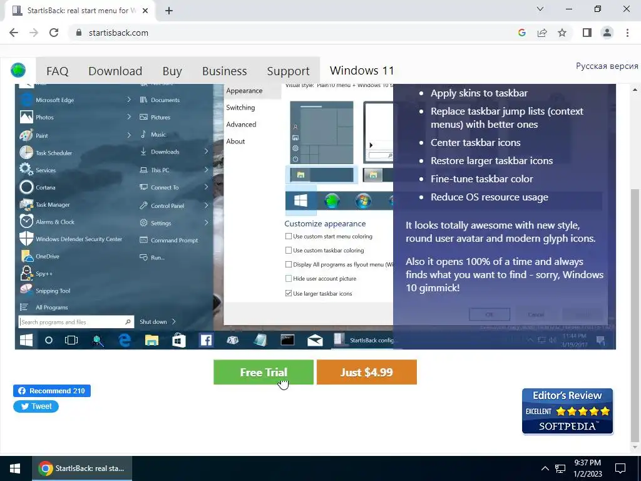Expand the This PC submenu arrow
The image size is (641, 481).
[x=206, y=169]
